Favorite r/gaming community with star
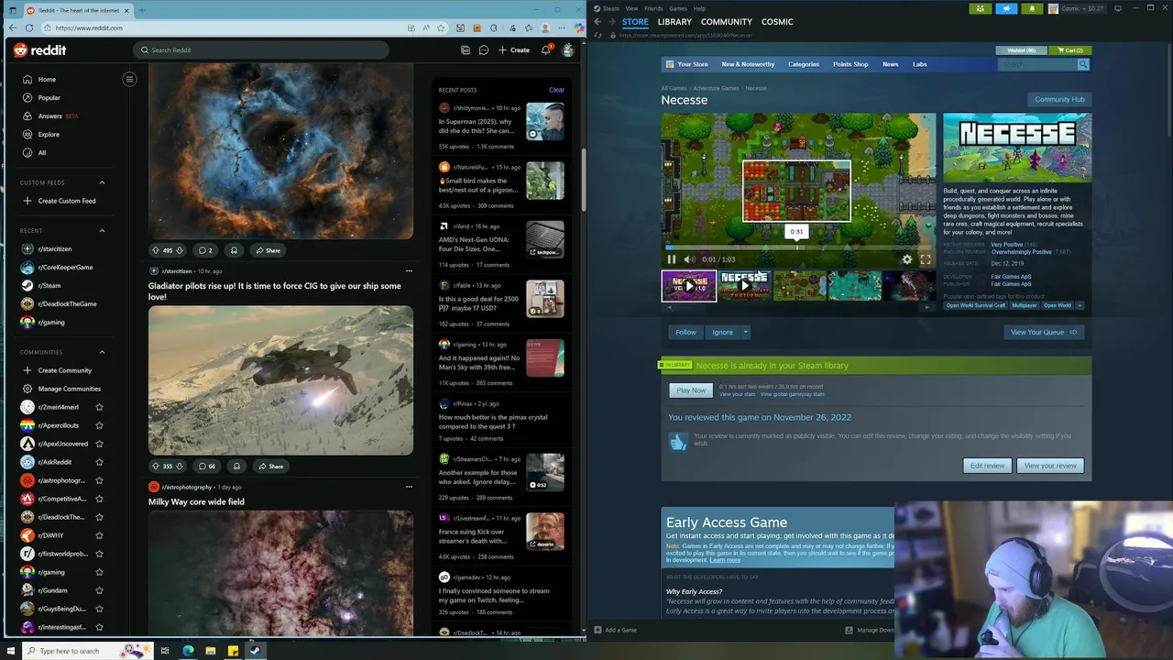The width and height of the screenshot is (1173, 660). click(x=99, y=572)
